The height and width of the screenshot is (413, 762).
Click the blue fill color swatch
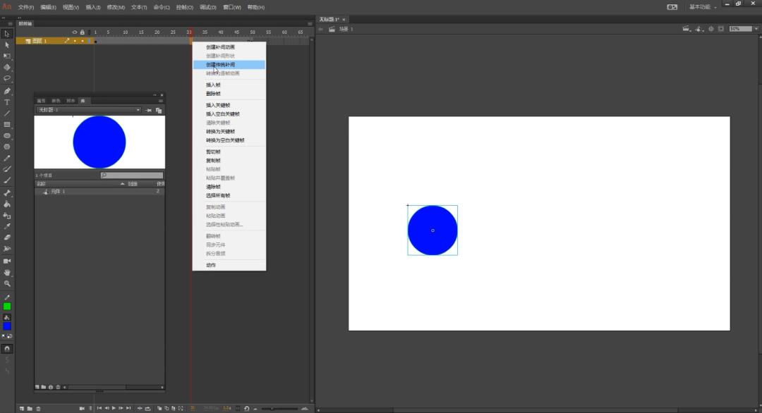click(x=8, y=327)
